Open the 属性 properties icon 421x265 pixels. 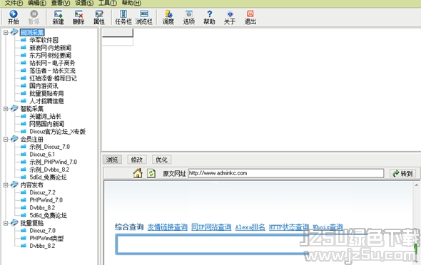(x=99, y=14)
